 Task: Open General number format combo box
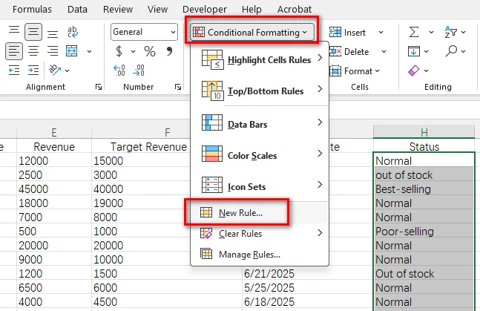tap(144, 32)
